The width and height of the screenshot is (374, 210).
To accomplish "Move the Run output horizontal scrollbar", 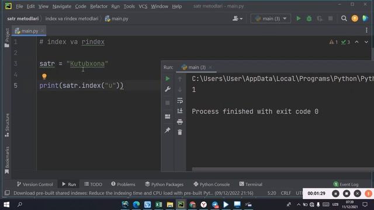I will click(283, 169).
